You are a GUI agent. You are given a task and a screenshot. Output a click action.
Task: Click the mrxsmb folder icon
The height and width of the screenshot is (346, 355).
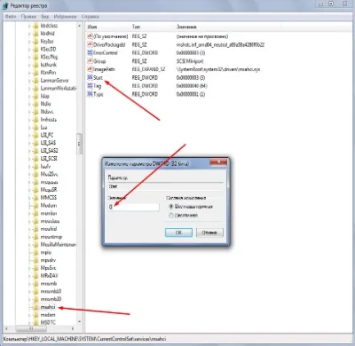click(x=35, y=283)
